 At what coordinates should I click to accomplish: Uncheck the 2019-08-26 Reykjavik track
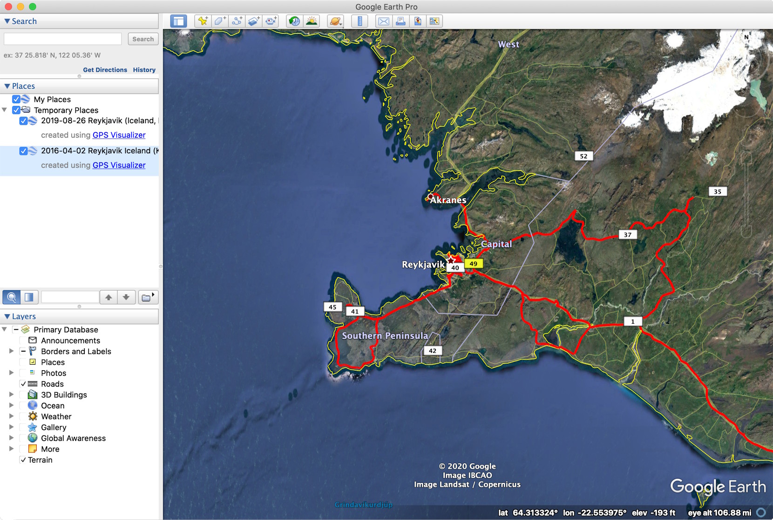[x=23, y=120]
